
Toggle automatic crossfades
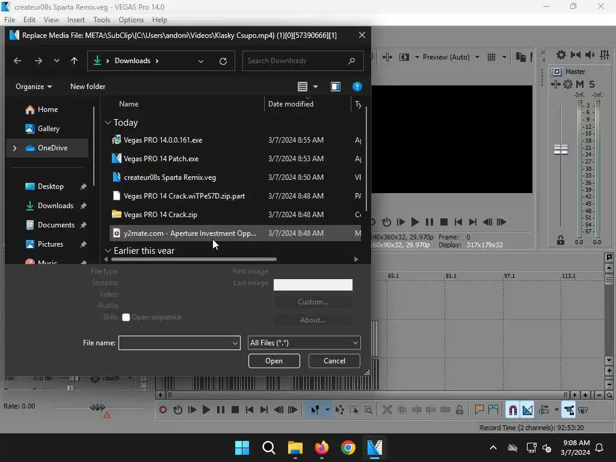528,410
